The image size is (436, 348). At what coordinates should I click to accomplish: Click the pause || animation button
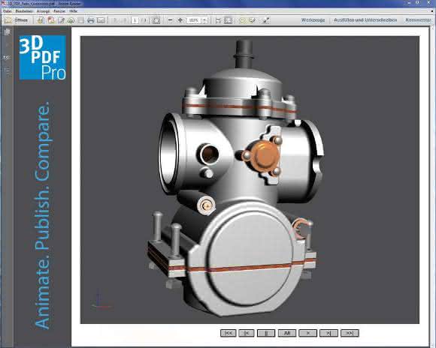(x=266, y=333)
